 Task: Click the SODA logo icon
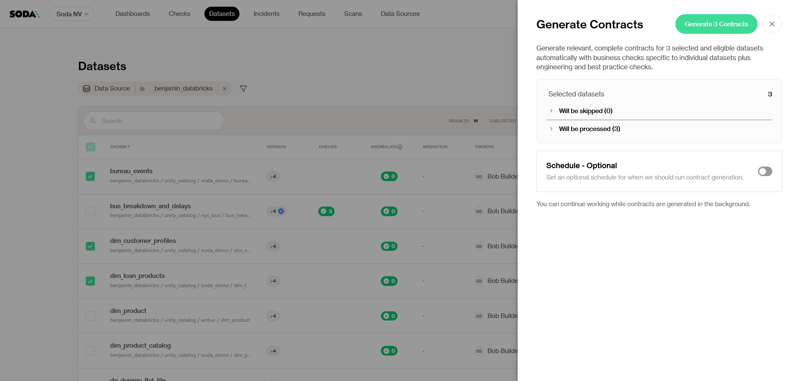[24, 14]
